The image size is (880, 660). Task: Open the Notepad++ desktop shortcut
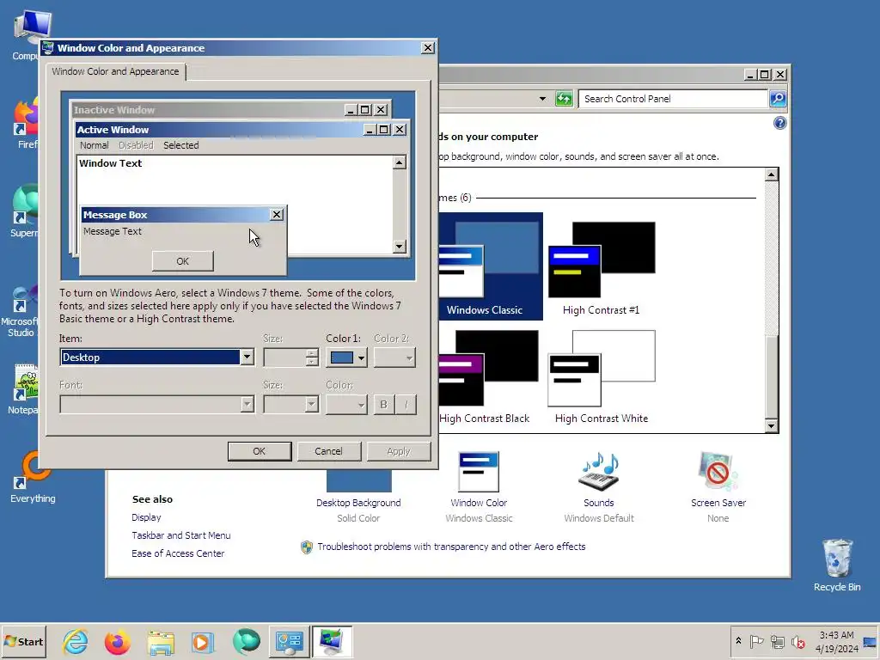point(22,389)
